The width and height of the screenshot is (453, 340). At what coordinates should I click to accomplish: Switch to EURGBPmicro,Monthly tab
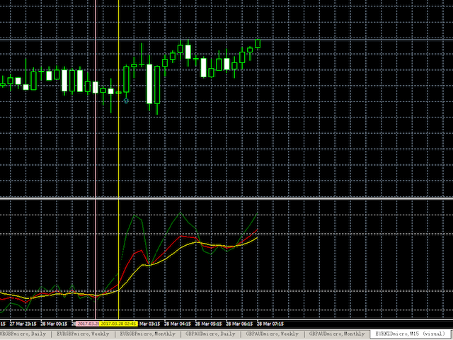(x=147, y=333)
